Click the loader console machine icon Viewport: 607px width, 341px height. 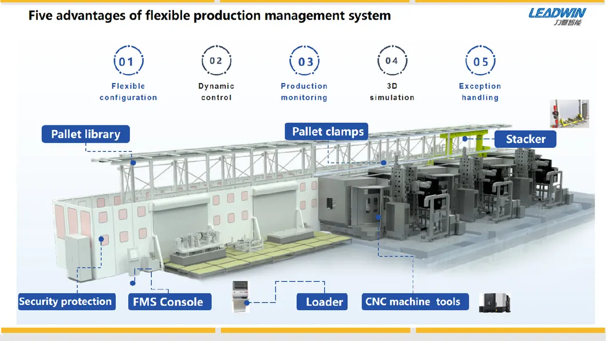(241, 297)
